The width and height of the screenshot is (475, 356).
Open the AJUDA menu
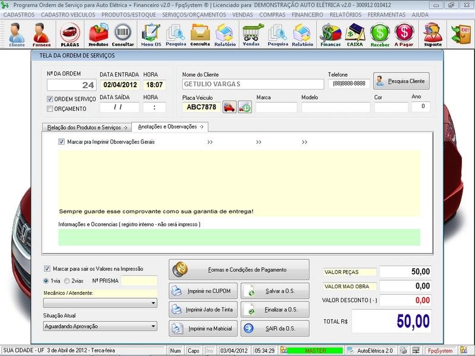click(x=420, y=14)
